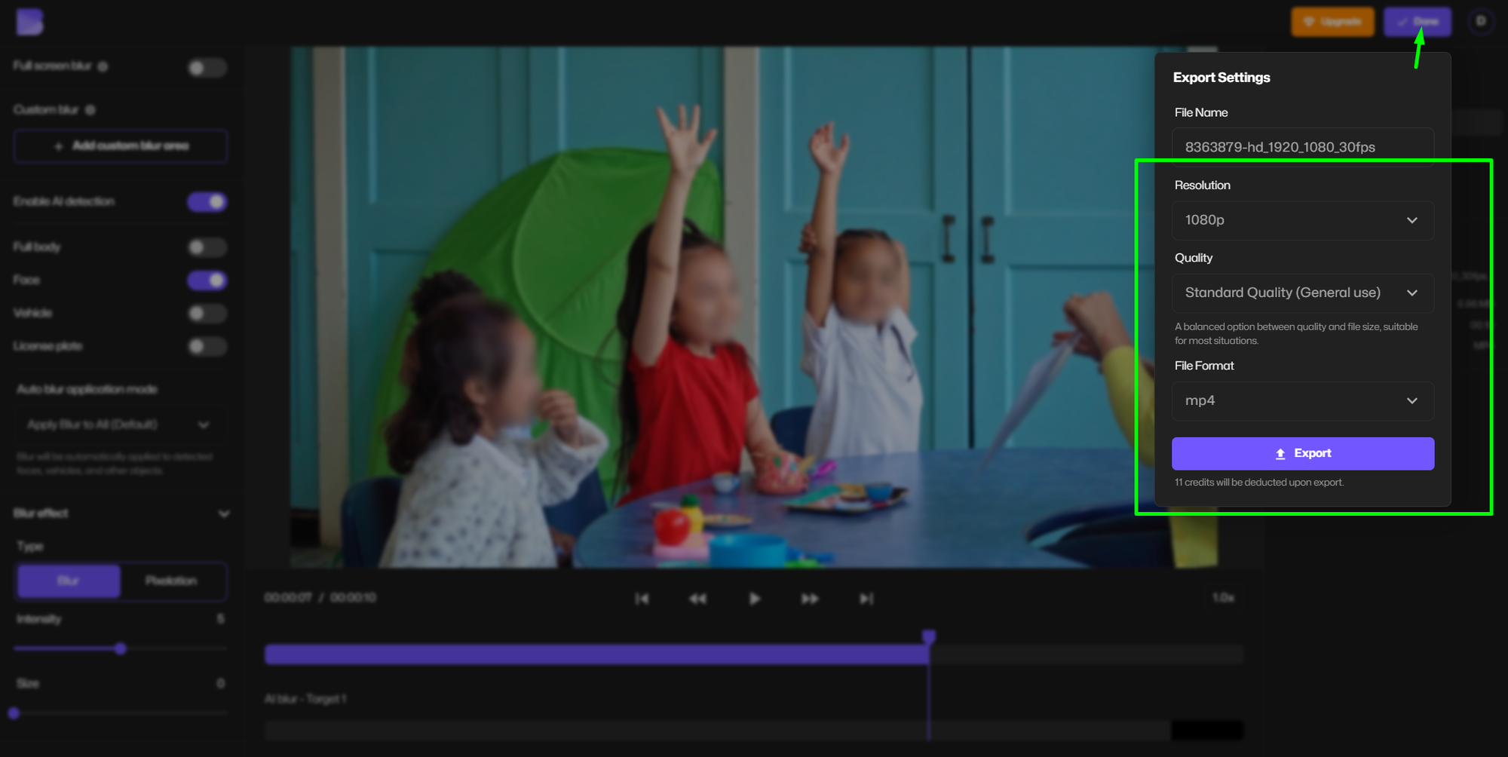Click the Export Settings heading
1508x757 pixels.
coord(1221,78)
